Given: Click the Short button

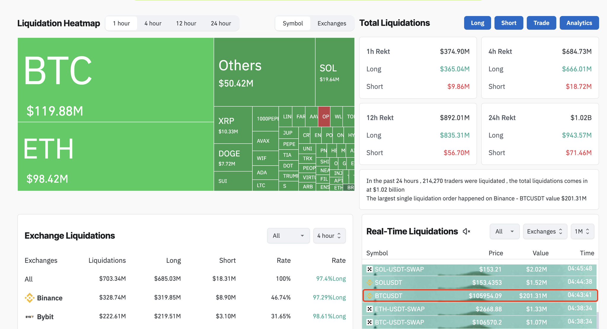Looking at the screenshot, I should pyautogui.click(x=509, y=23).
